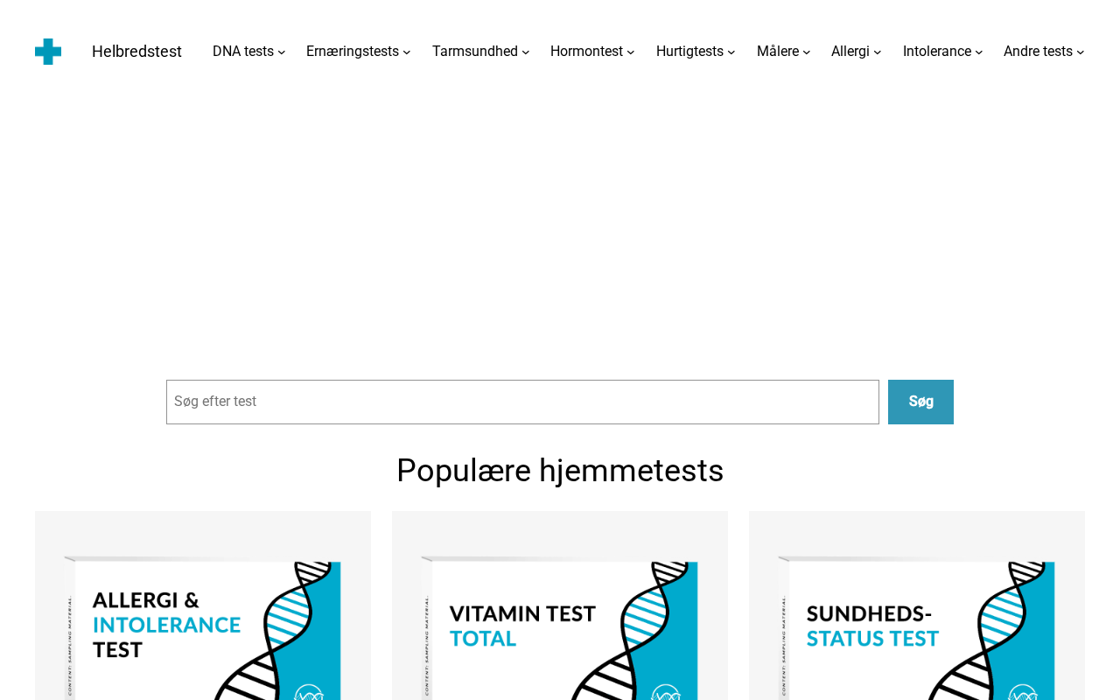This screenshot has height=700, width=1120.
Task: Open the Hormontest menu
Action: (x=586, y=52)
